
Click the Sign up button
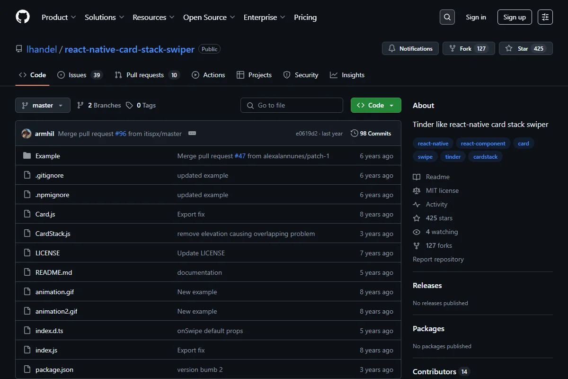click(515, 17)
